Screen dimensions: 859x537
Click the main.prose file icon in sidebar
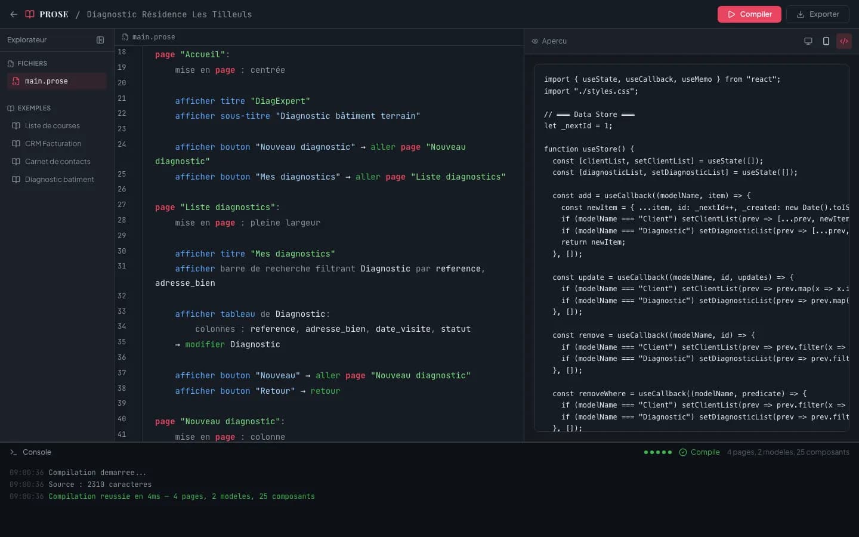(x=16, y=81)
